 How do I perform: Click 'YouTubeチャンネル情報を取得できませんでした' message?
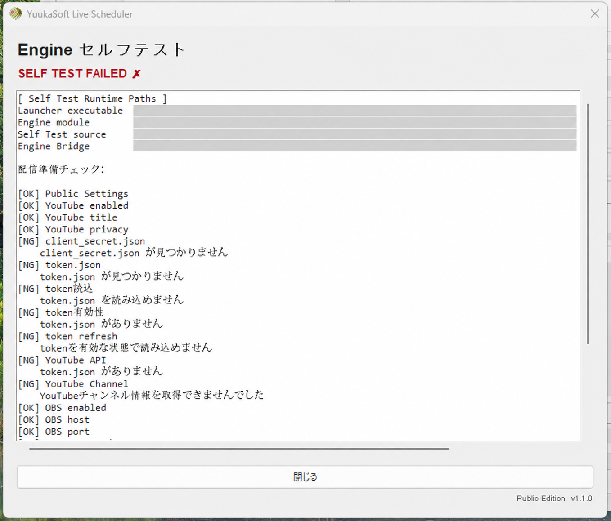[x=152, y=396]
